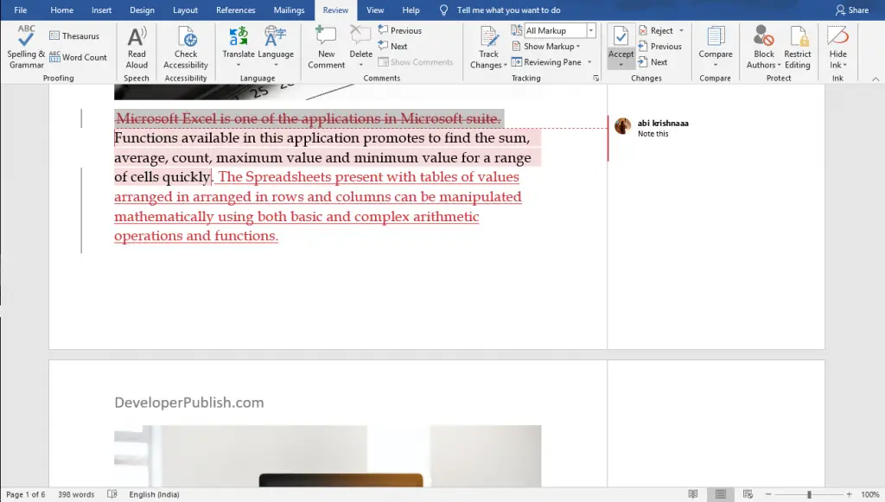Screen dimensions: 885x502
Task: Click the 100% zoom level
Action: tap(869, 495)
